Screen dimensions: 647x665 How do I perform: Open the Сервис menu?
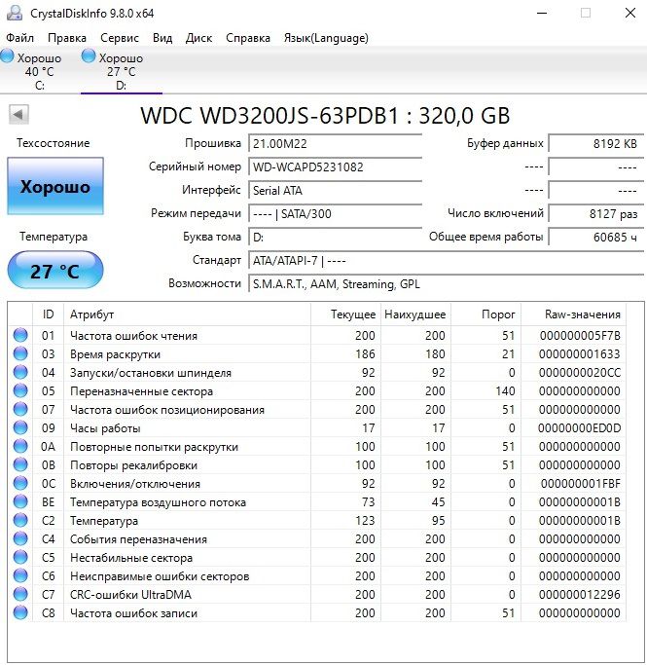pyautogui.click(x=120, y=38)
